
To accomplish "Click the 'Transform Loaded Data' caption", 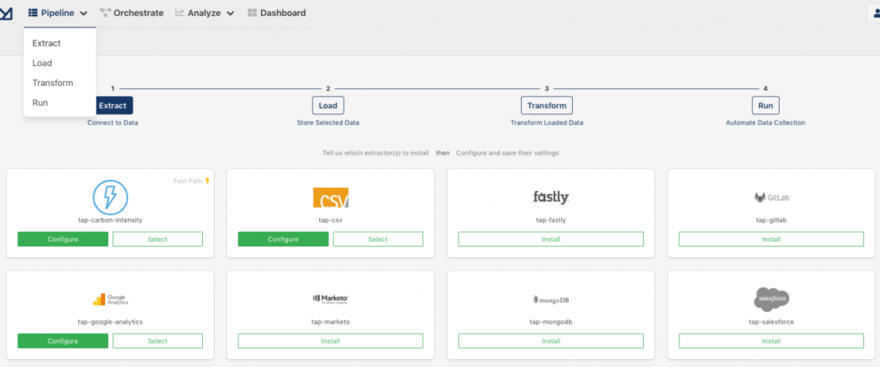I will pyautogui.click(x=547, y=123).
